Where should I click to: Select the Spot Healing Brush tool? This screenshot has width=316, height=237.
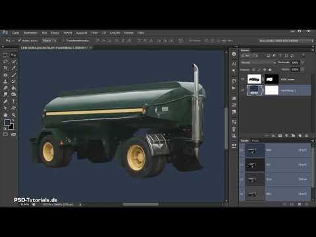coord(5,75)
